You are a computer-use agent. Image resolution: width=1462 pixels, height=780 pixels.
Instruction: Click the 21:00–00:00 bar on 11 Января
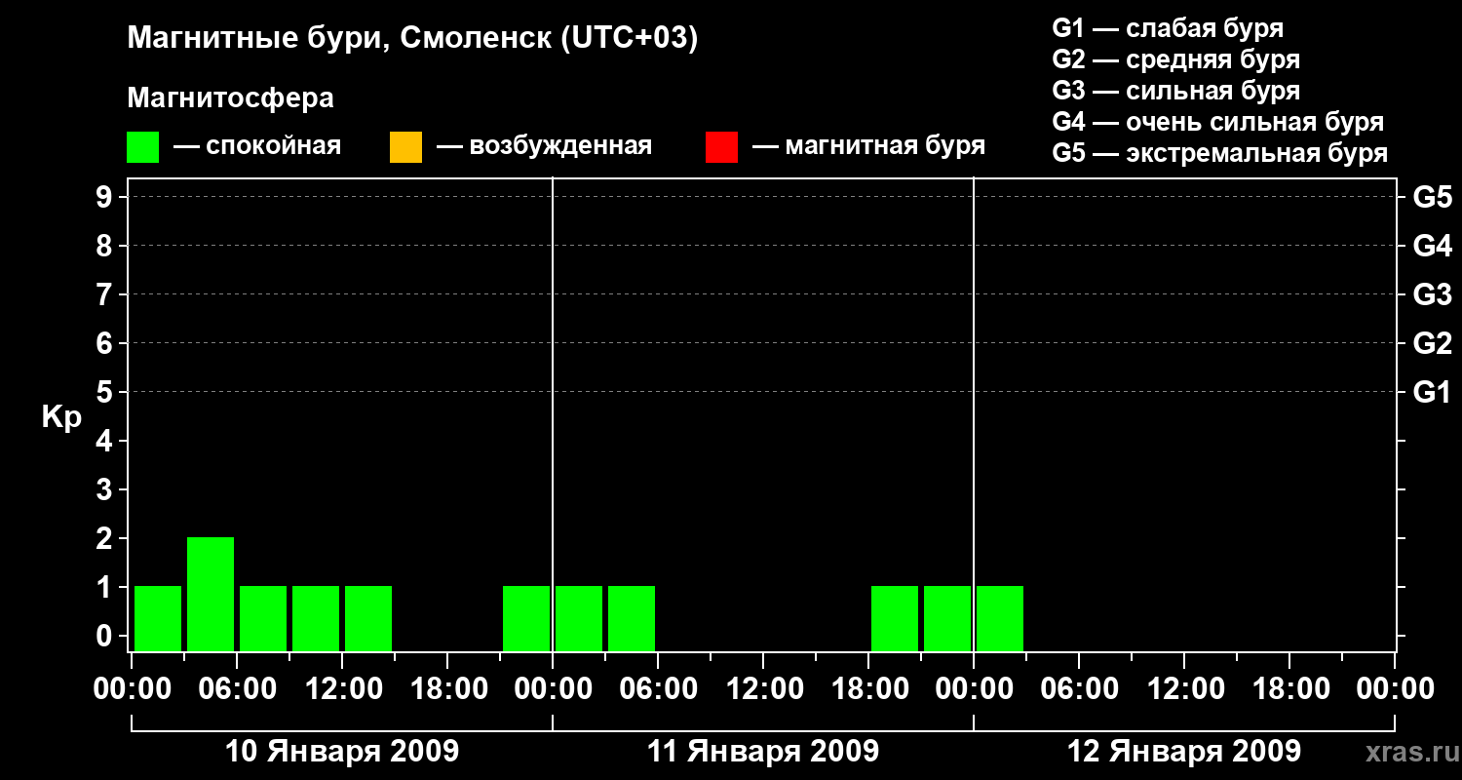[x=947, y=618]
